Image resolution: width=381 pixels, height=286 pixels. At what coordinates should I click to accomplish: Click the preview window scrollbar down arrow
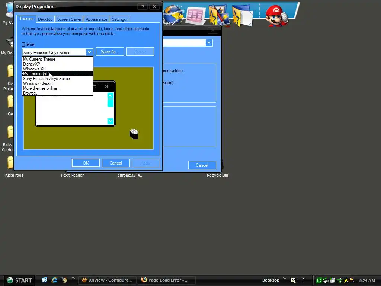coord(110,121)
